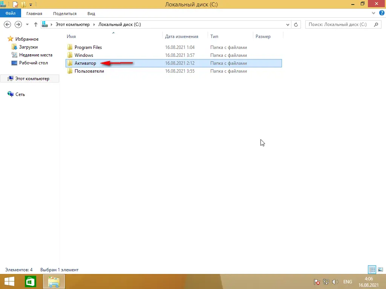Click the search magnifier icon
386x289 pixels.
(x=376, y=24)
